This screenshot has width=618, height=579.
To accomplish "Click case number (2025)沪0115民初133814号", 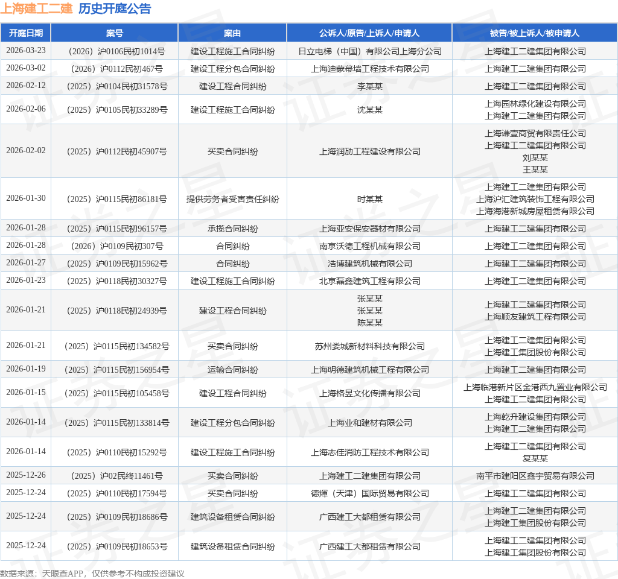I will point(115,423).
